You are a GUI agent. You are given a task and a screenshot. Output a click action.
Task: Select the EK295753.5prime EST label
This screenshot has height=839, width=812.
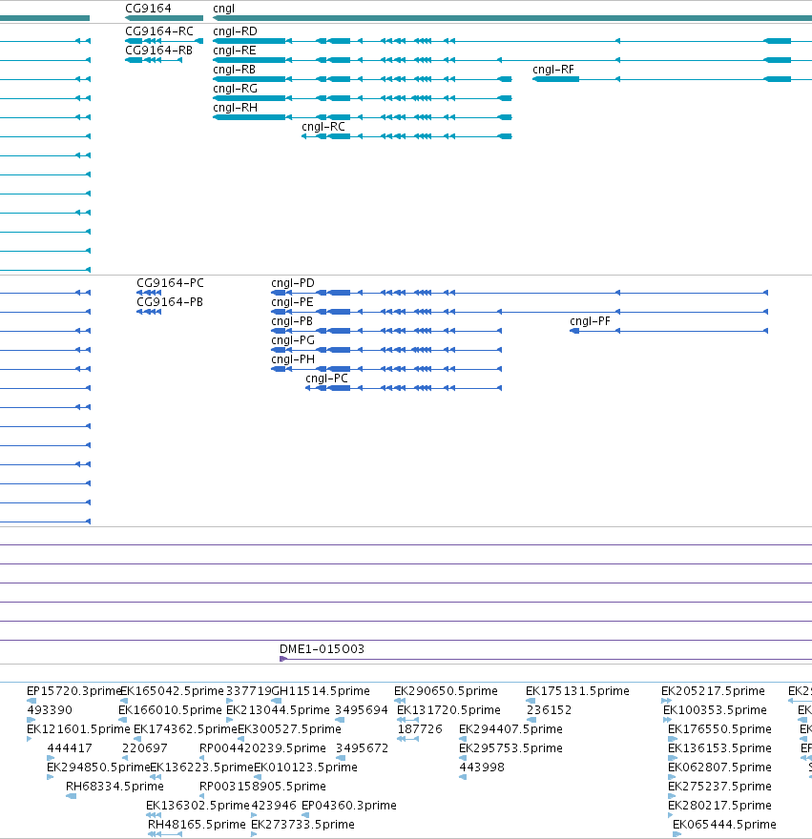coord(511,748)
